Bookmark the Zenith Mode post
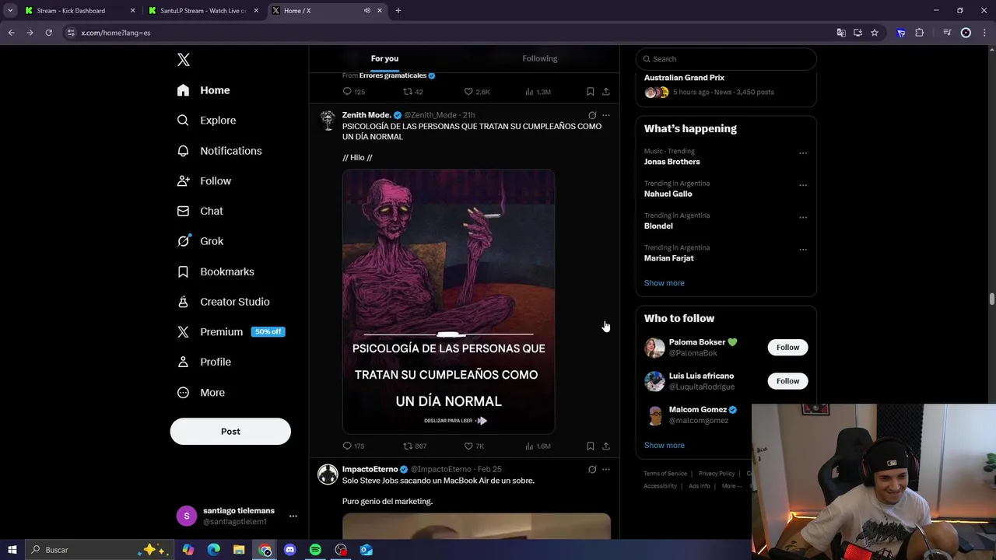The width and height of the screenshot is (996, 560). tap(591, 446)
